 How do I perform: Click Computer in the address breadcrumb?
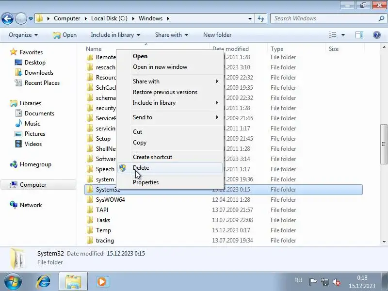coord(67,18)
